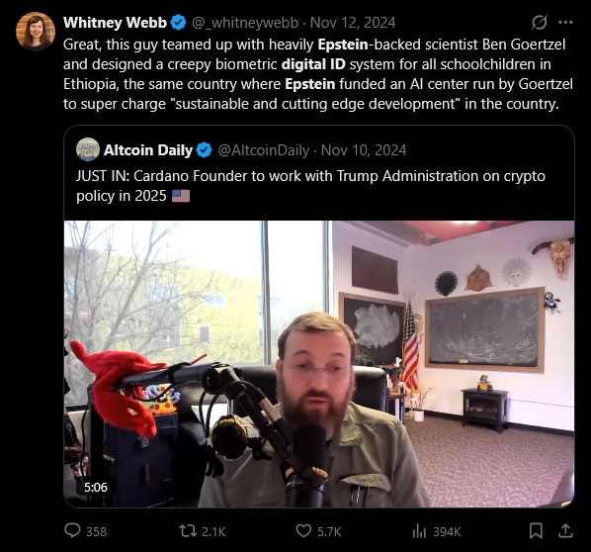Open the Whitney Webb display name

(115, 23)
